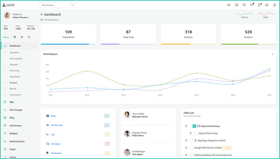The width and height of the screenshot is (280, 159).
Task: Switch to the Menu sidebar tab
Action: 6,37
